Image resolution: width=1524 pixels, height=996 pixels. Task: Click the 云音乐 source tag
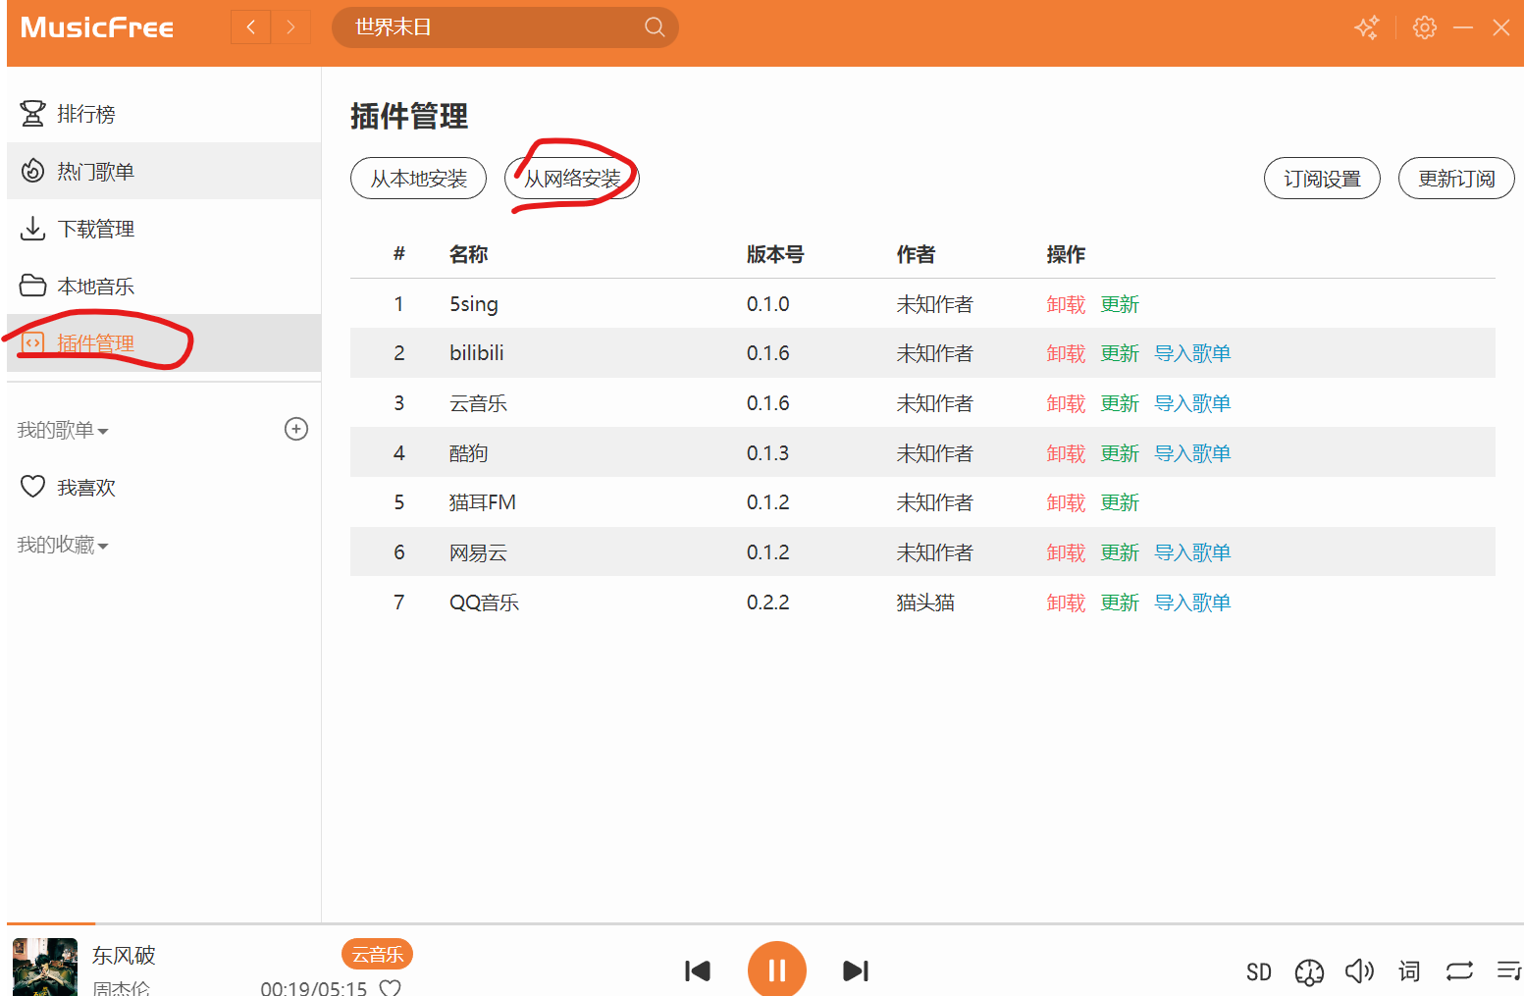point(378,954)
